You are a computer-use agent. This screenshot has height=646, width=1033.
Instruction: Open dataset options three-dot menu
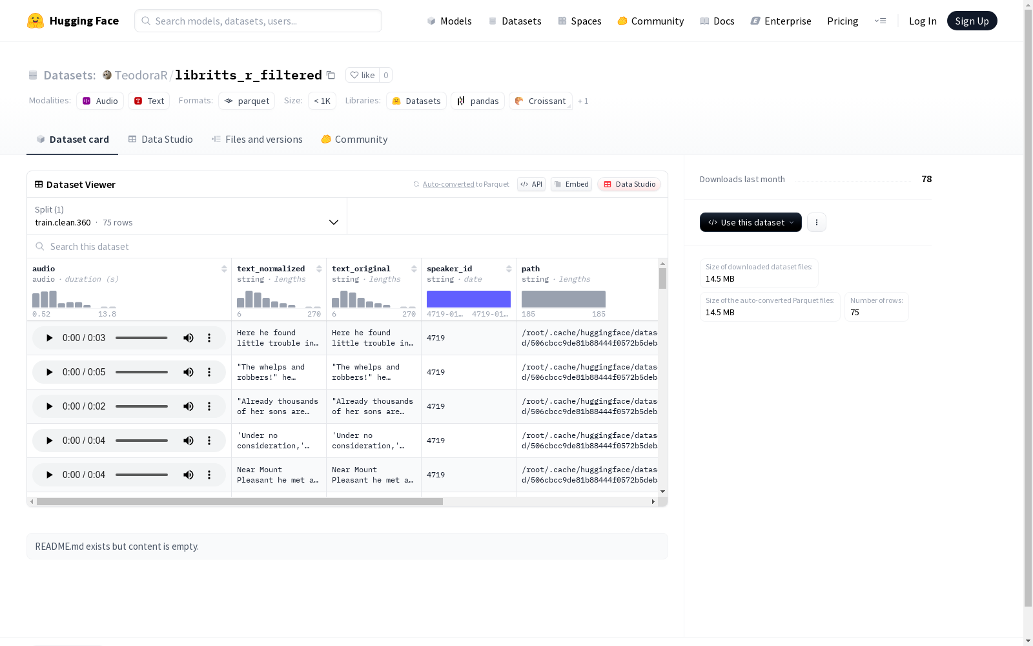(x=817, y=222)
